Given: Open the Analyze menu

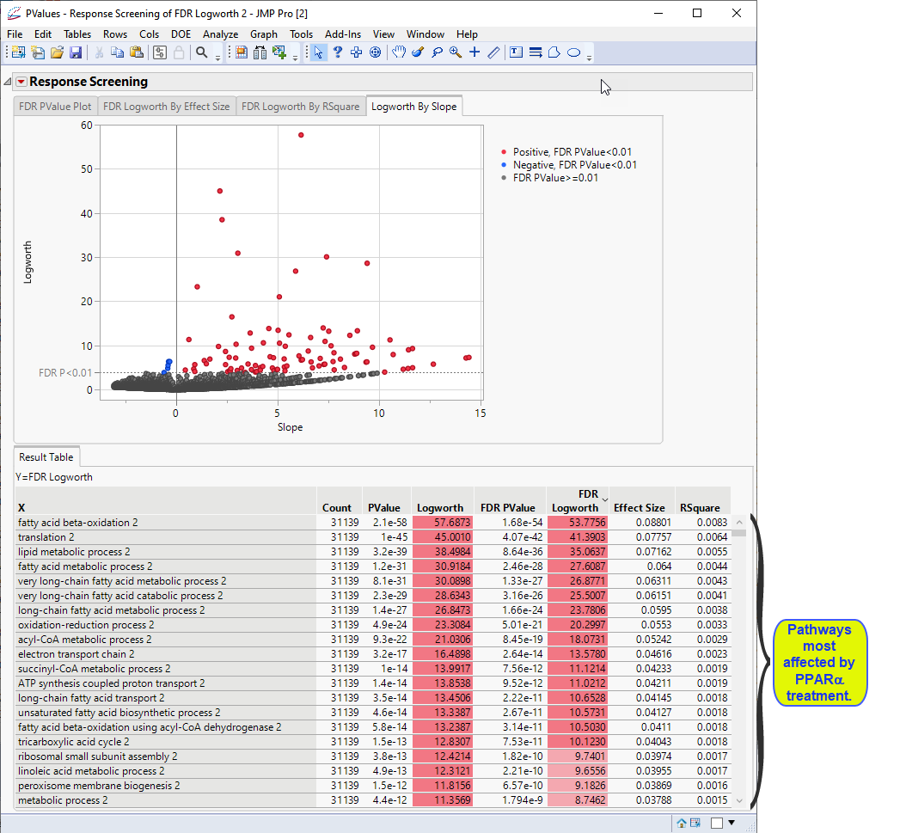Looking at the screenshot, I should pos(220,34).
